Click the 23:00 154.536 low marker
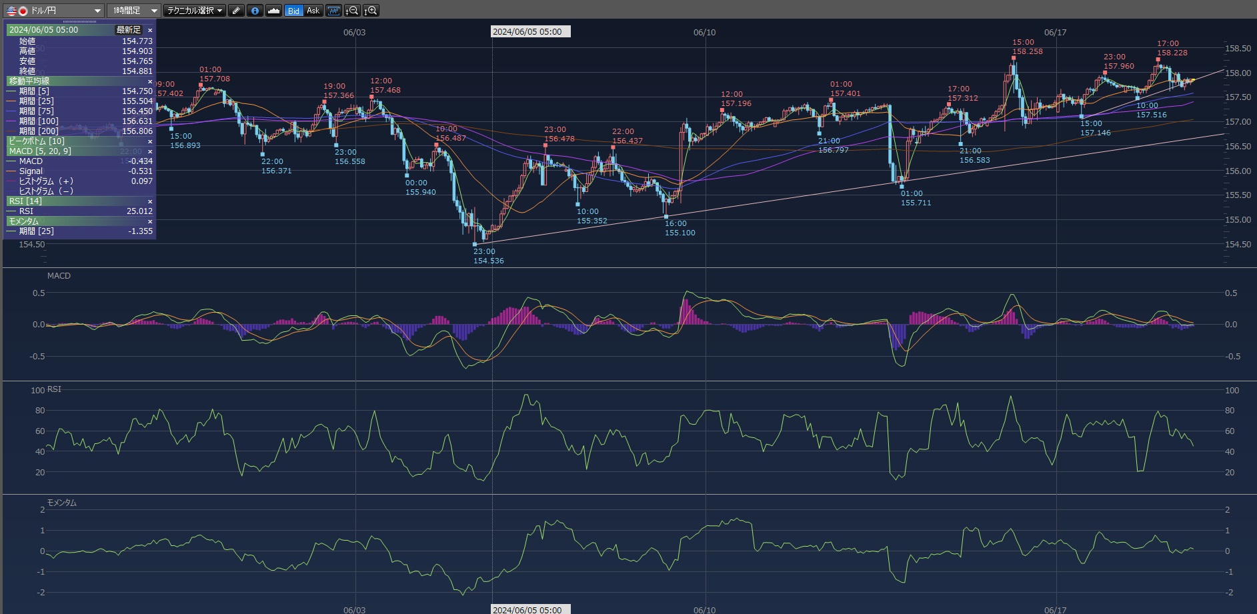This screenshot has width=1257, height=614. [x=475, y=245]
